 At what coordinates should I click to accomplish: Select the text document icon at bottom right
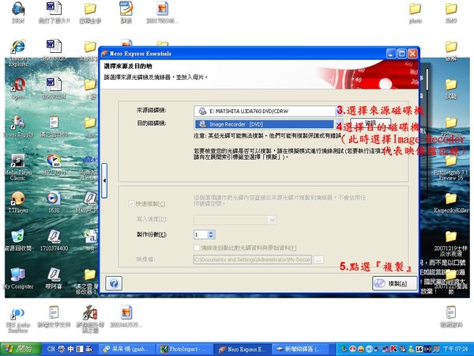[x=450, y=316]
